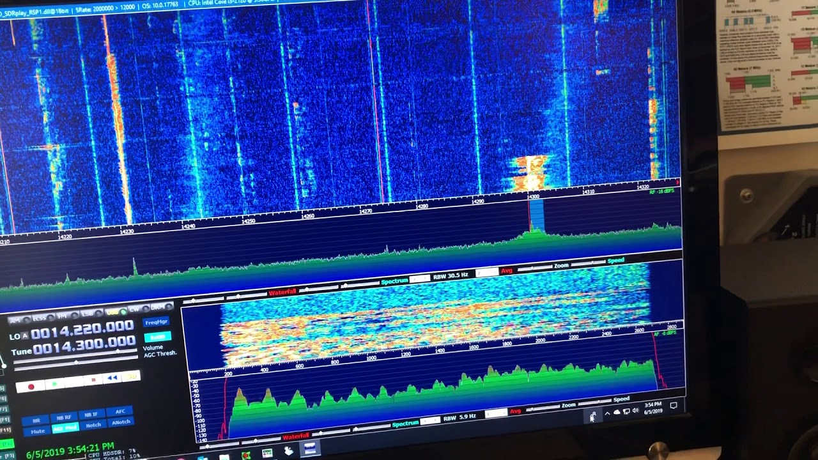Viewport: 818px width, 460px height.
Task: Adjust the AF display Zoom slider
Action: [x=543, y=408]
